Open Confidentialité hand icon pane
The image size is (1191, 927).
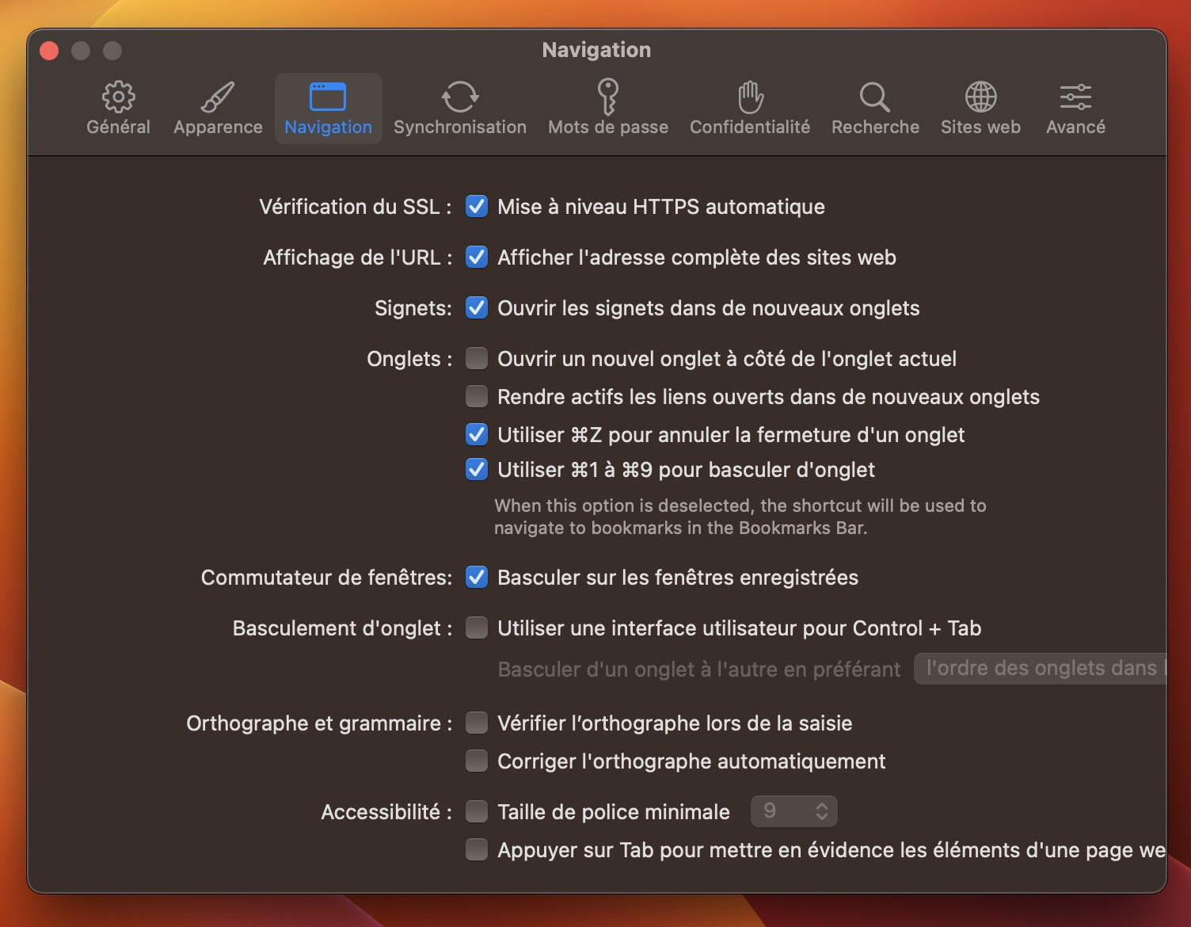point(749,97)
